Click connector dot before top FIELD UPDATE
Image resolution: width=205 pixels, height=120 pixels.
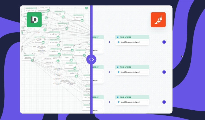click(109, 42)
